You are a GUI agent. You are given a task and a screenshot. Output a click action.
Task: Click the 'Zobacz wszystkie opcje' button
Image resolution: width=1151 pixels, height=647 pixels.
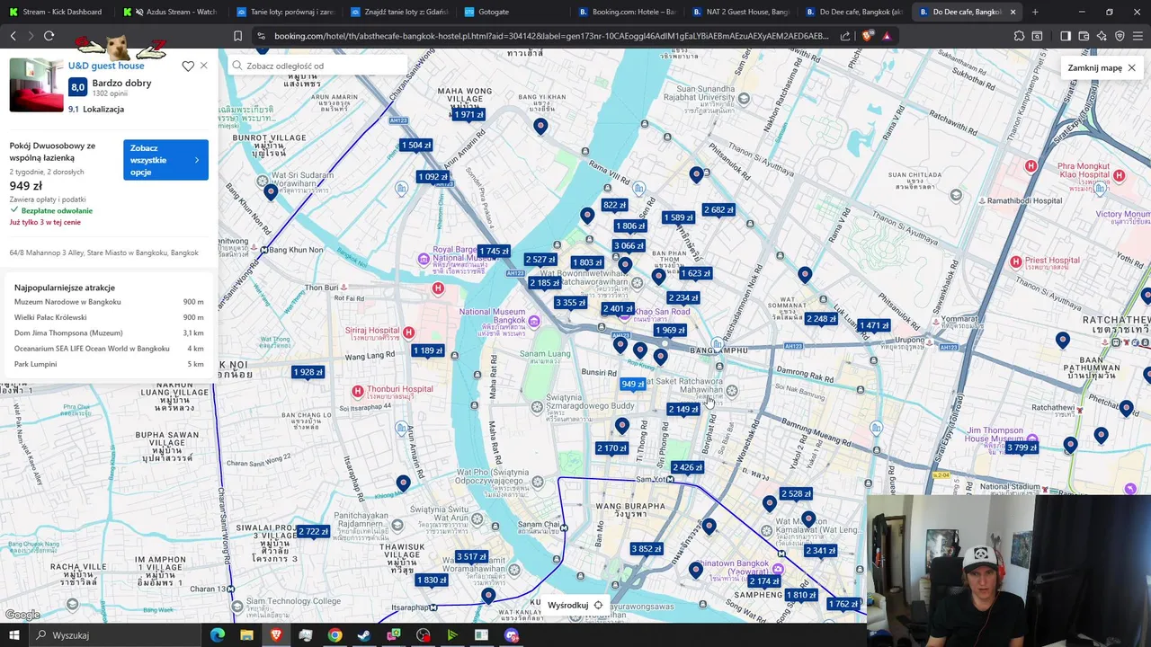coord(165,160)
